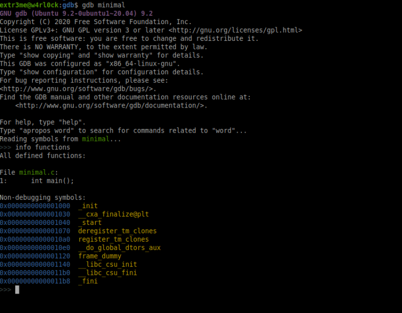Click address 0x00000000000011b8
This screenshot has height=313, width=402.
point(35,281)
